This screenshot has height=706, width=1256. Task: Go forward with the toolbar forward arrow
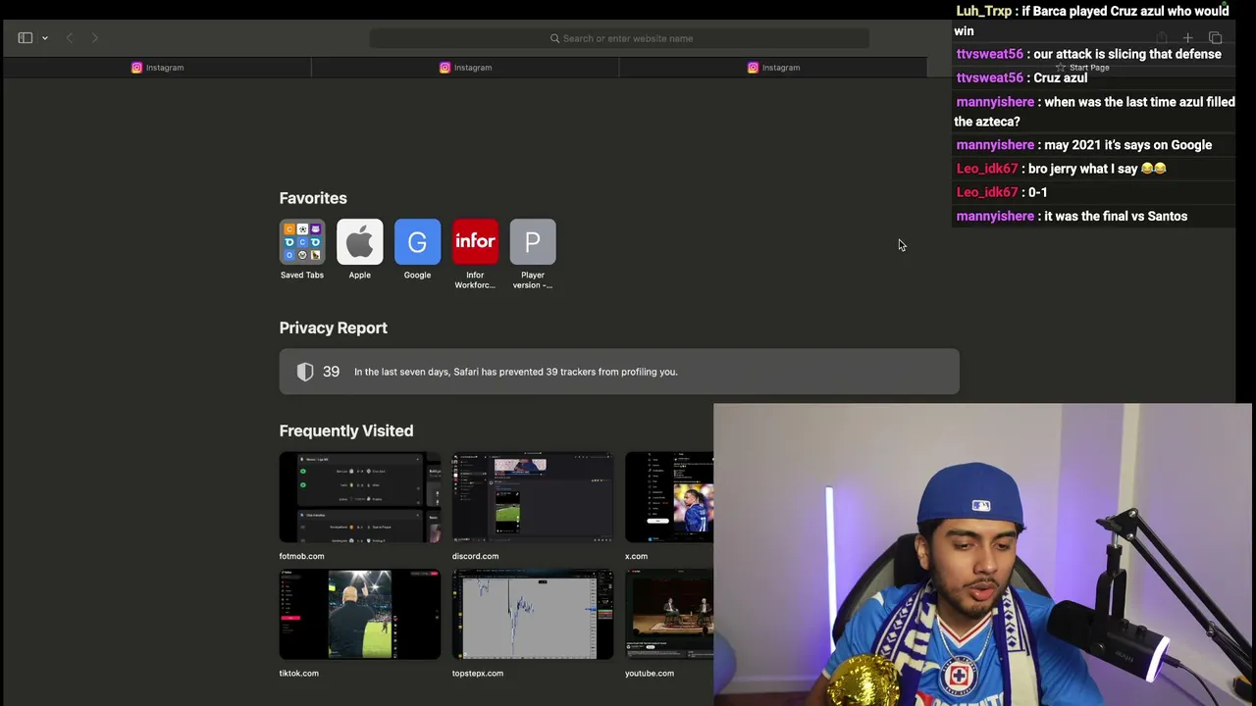point(95,38)
